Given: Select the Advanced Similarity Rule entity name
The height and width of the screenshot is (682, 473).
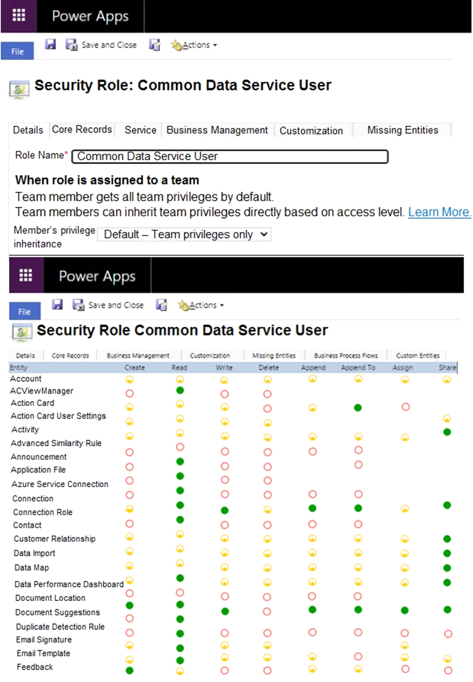Looking at the screenshot, I should pyautogui.click(x=56, y=443).
